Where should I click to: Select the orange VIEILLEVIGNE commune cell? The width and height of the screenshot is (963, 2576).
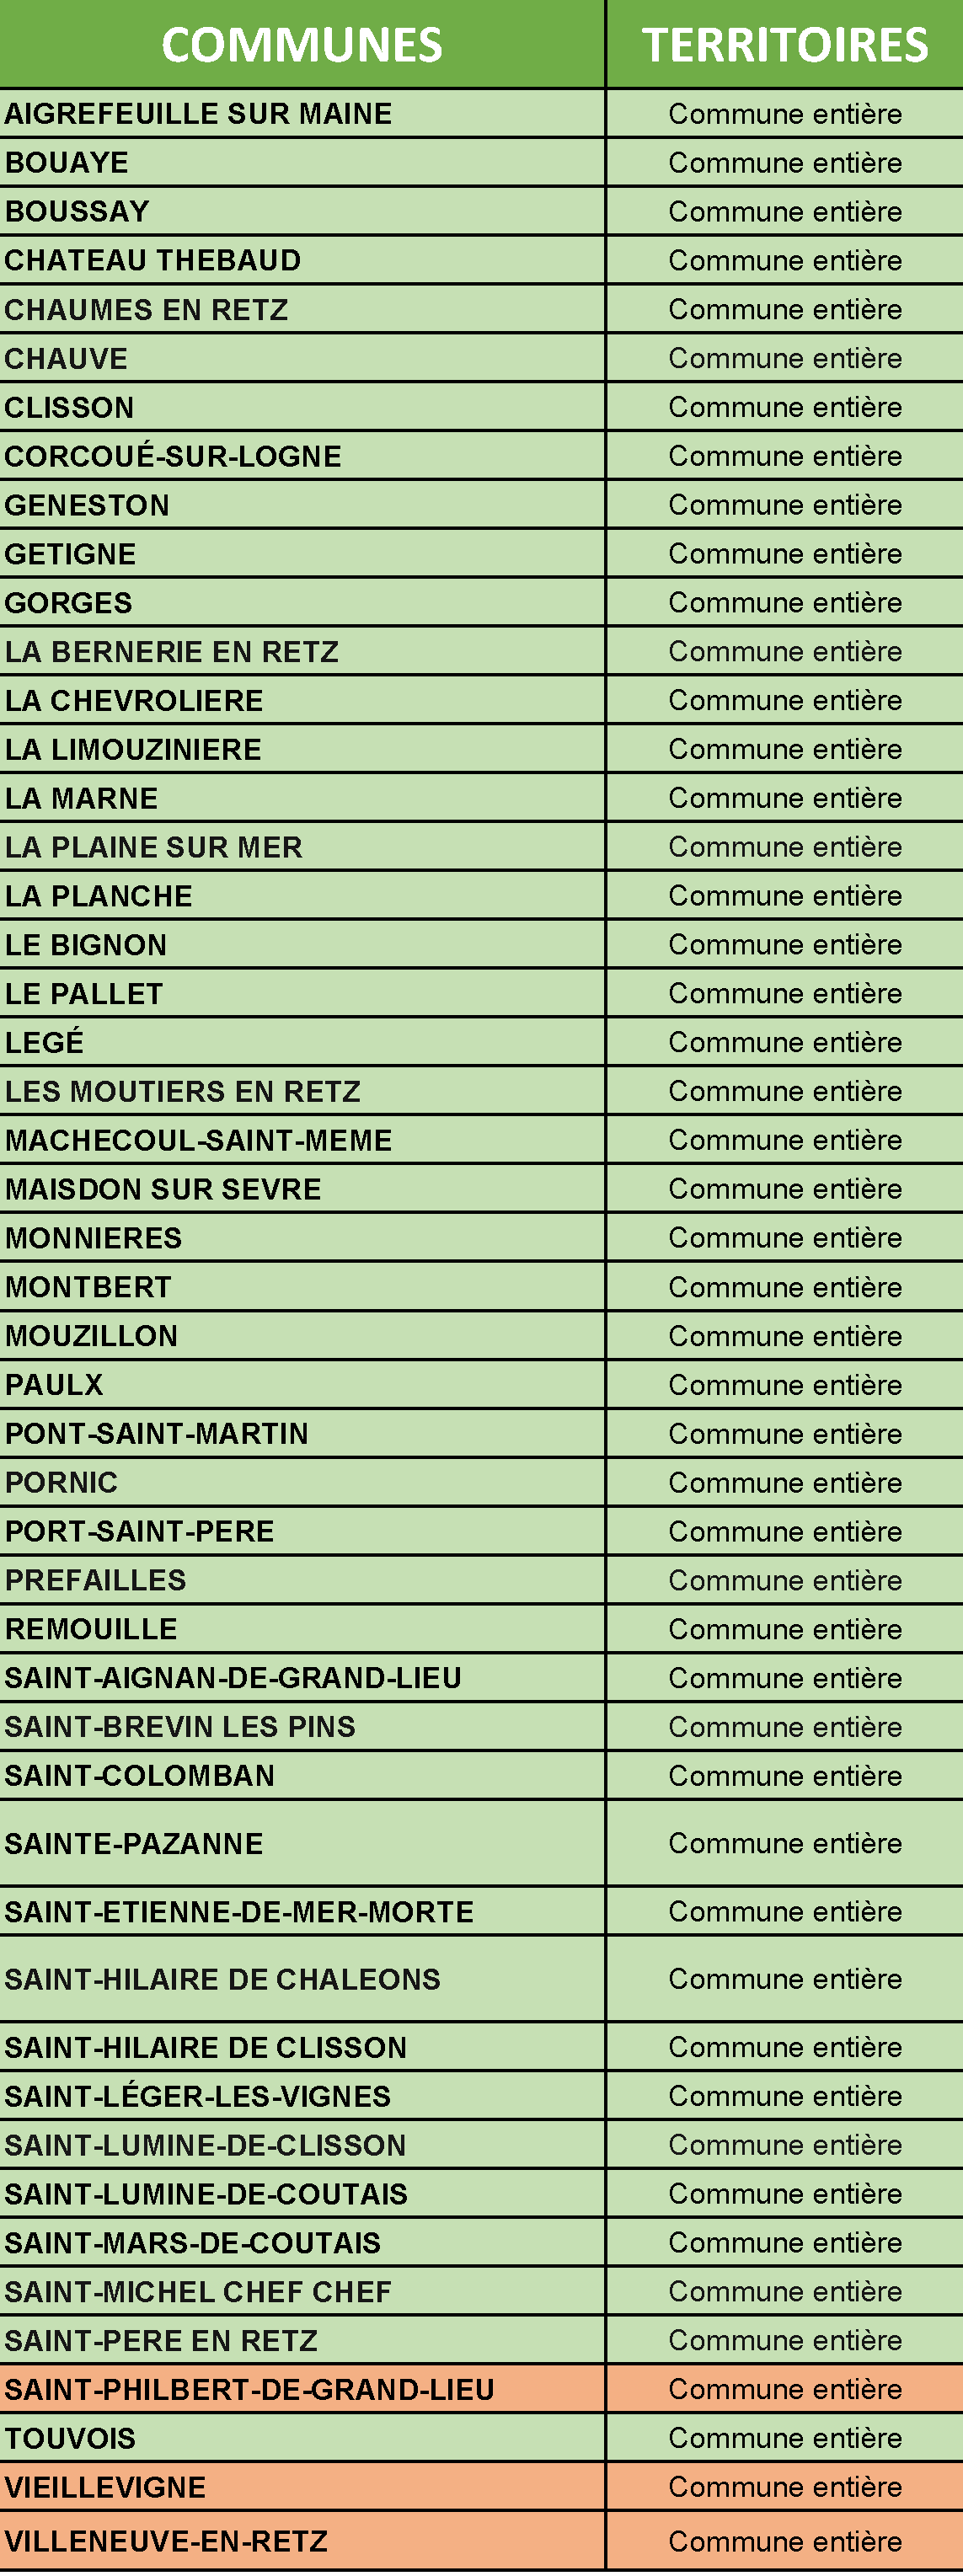pyautogui.click(x=105, y=2487)
